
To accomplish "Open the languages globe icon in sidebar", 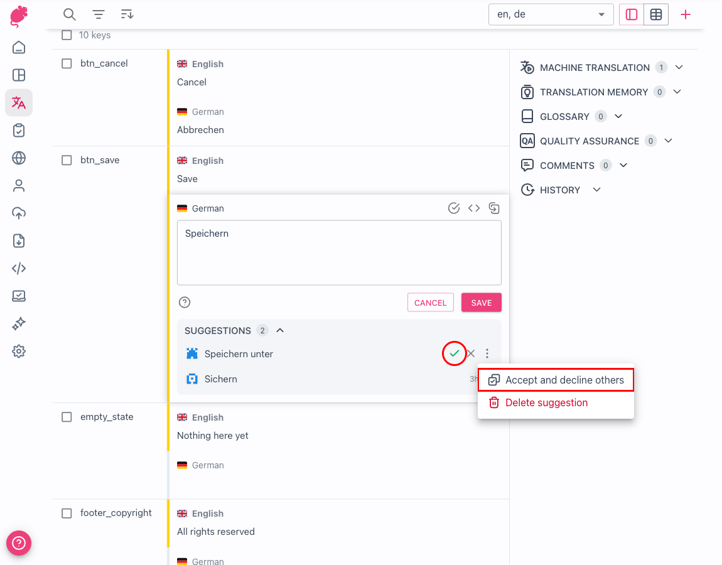I will (19, 158).
